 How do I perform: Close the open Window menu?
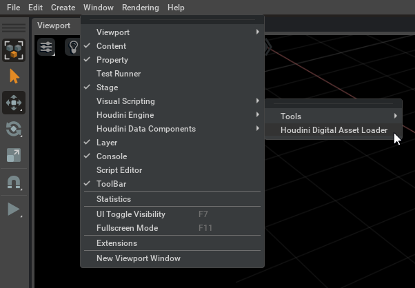(x=99, y=8)
